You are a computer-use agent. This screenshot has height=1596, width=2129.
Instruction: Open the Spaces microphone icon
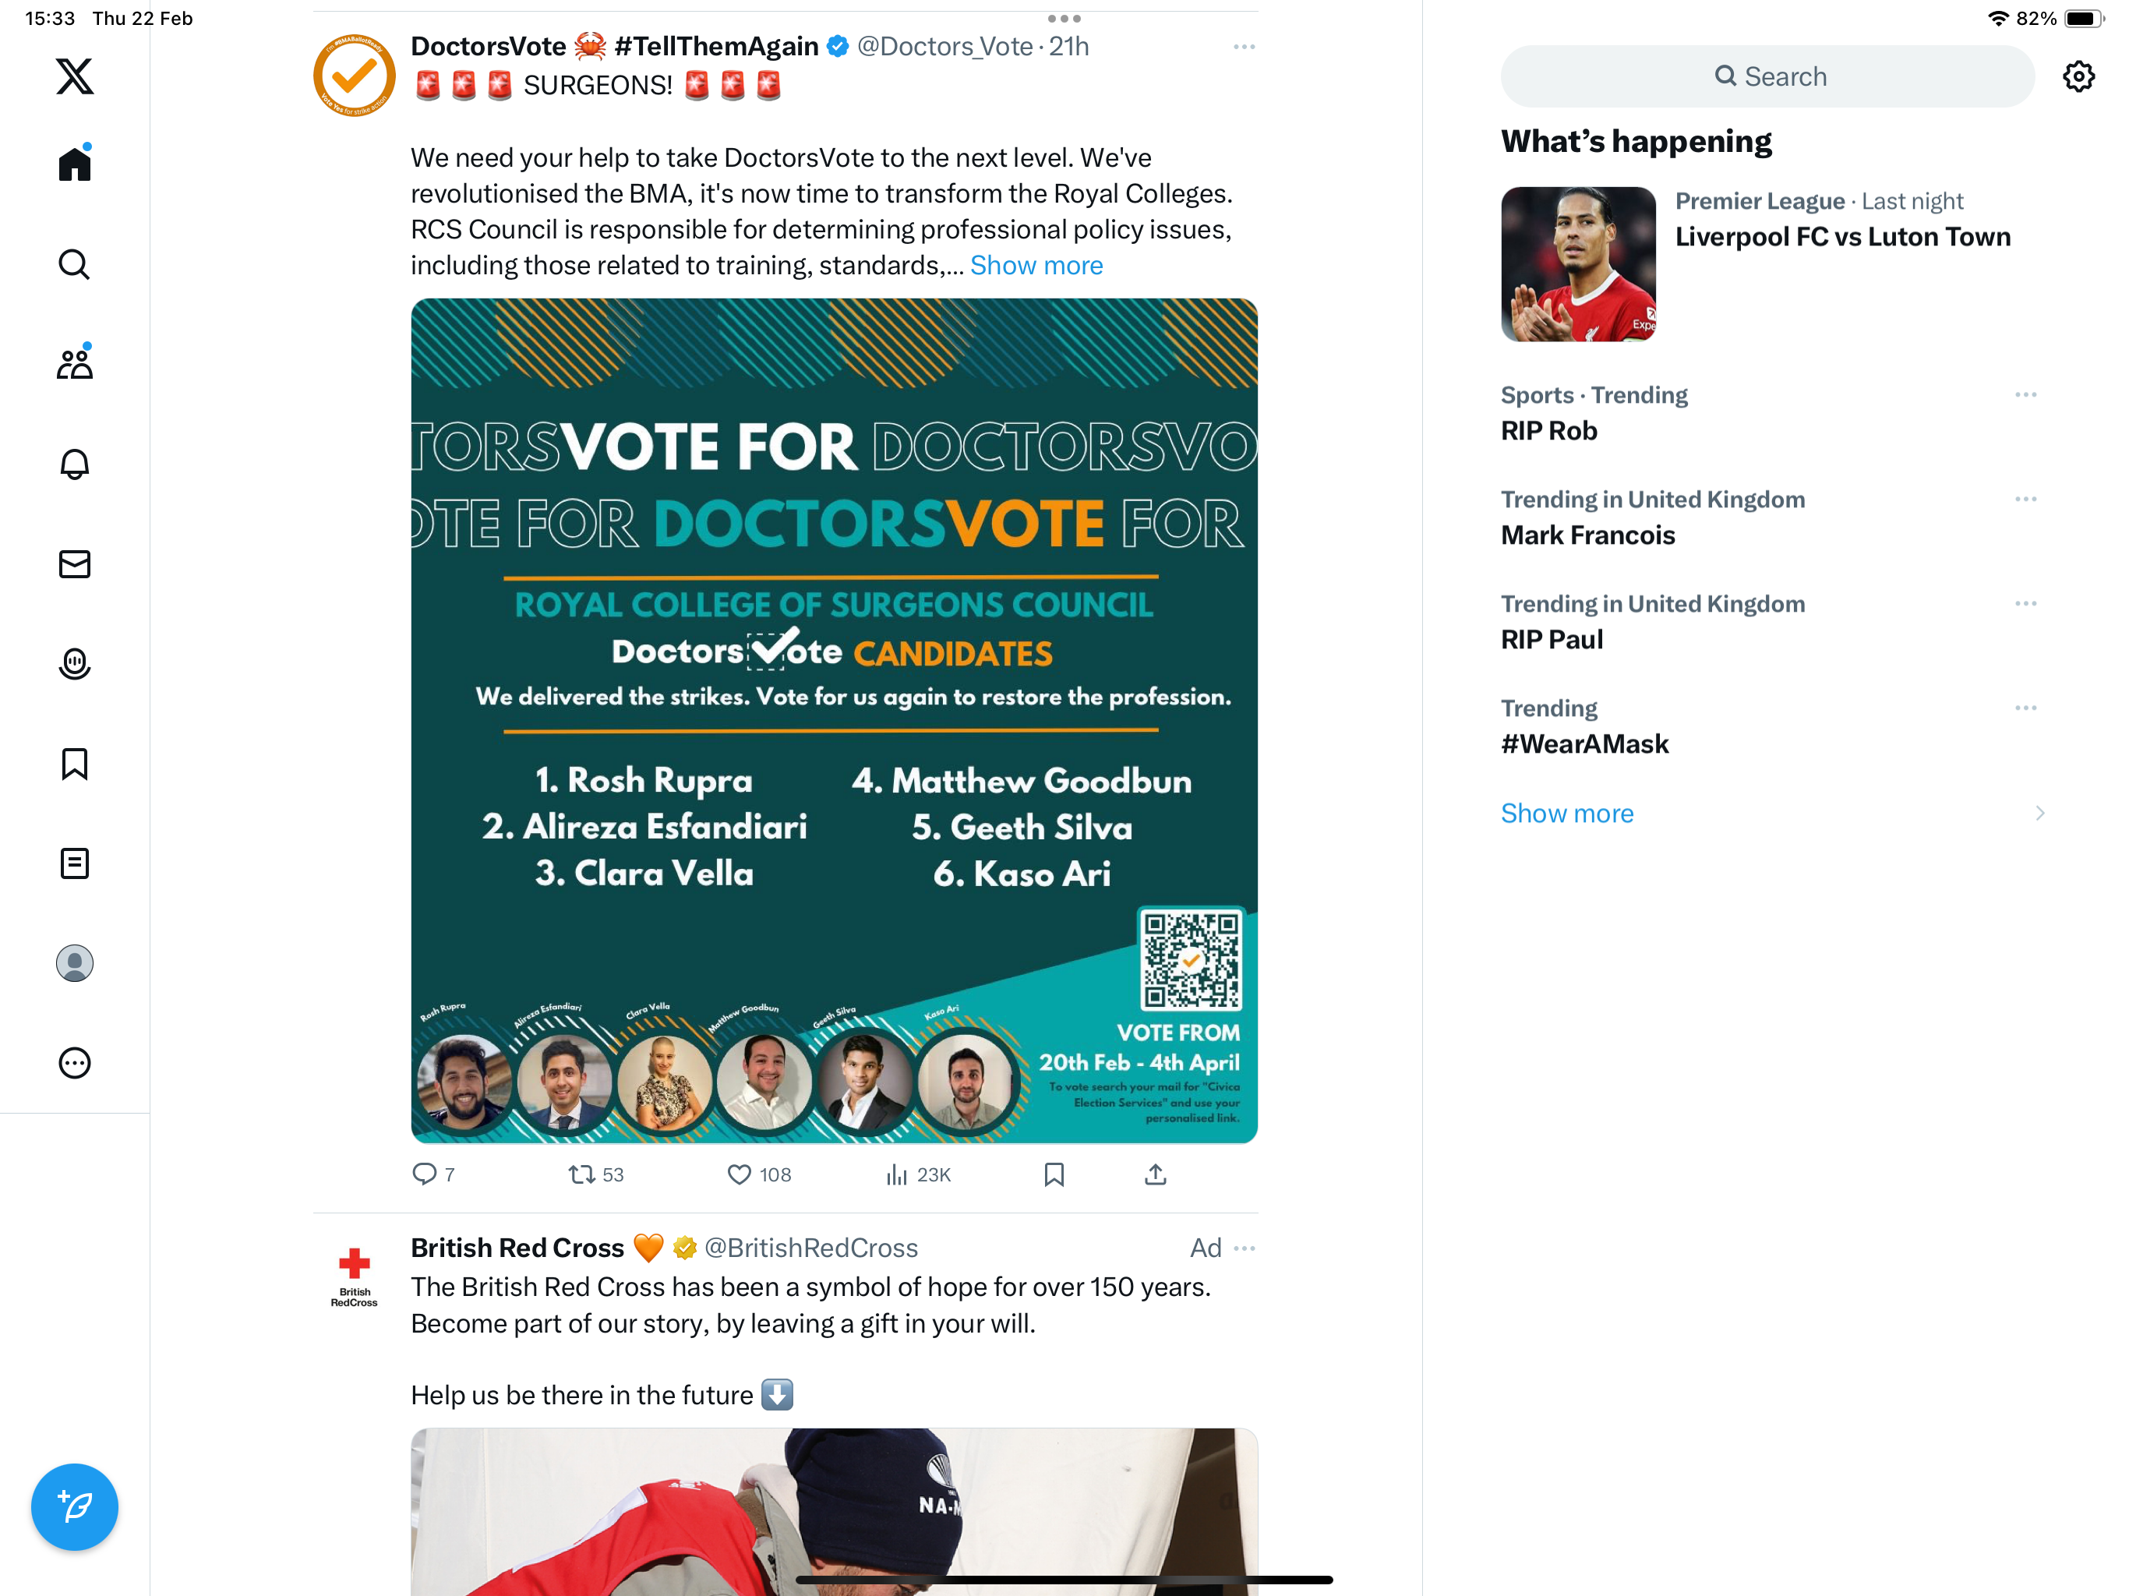[74, 663]
